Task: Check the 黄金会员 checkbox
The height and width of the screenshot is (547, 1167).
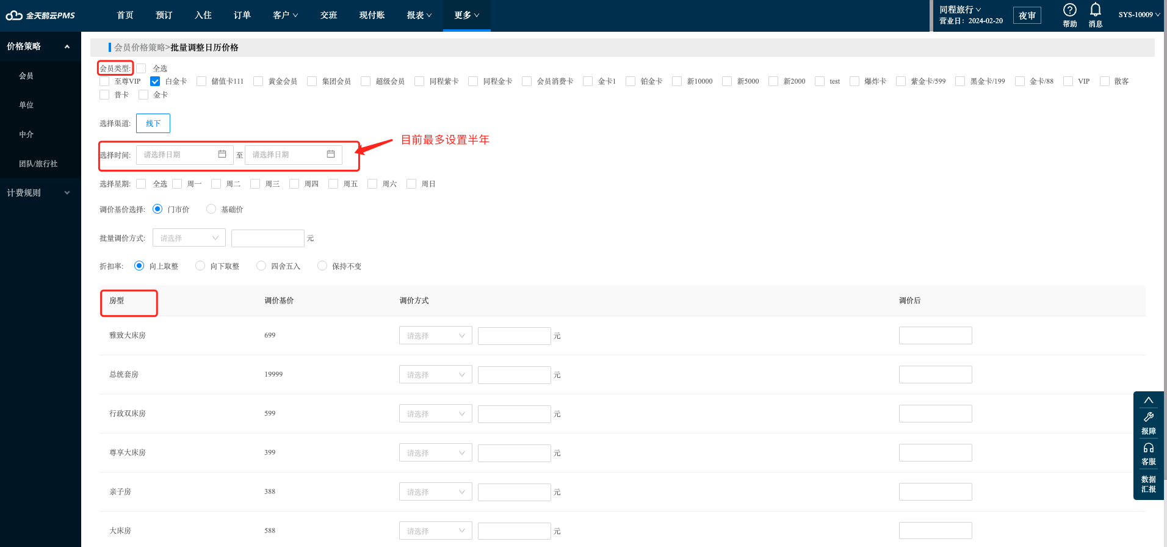Action: (258, 81)
